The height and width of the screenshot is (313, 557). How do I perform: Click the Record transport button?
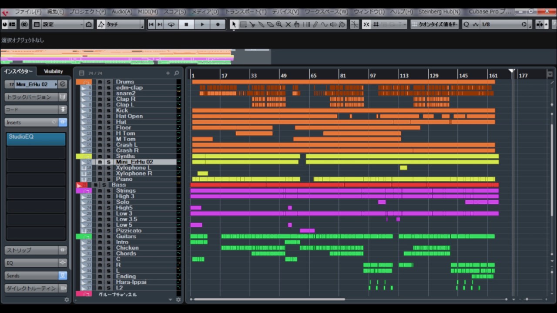[x=218, y=25]
